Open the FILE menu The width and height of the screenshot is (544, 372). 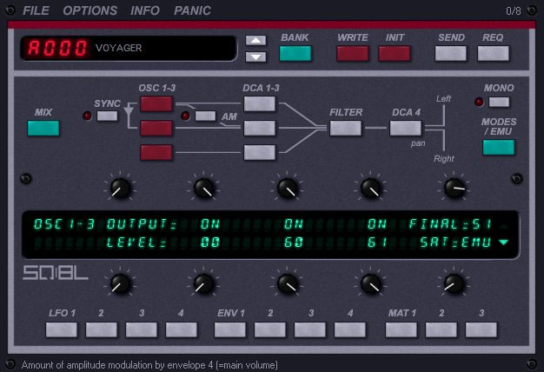coord(36,10)
